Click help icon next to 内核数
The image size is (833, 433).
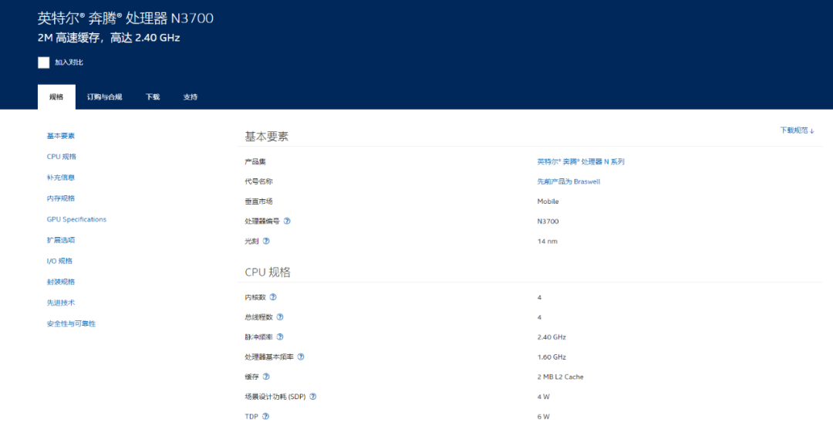click(273, 297)
